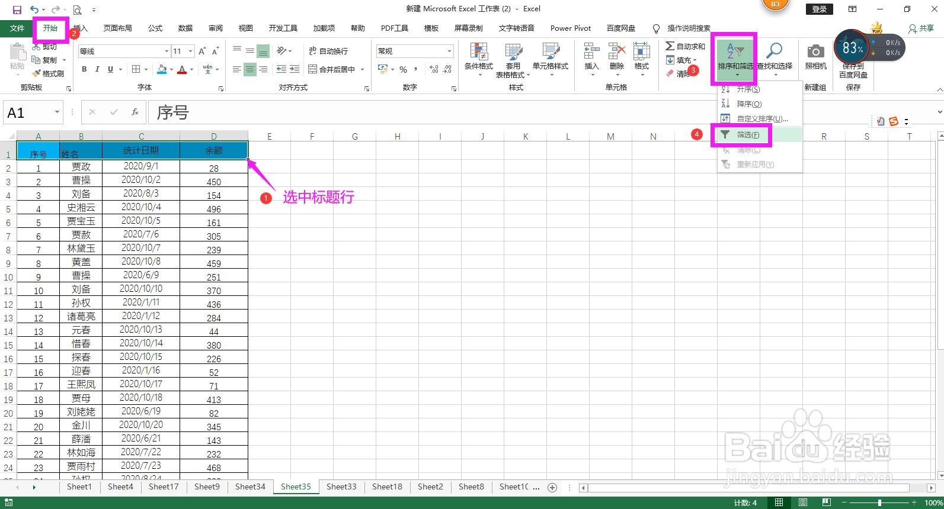Click the Increase Font Size icon
The height and width of the screenshot is (509, 944).
pos(203,51)
